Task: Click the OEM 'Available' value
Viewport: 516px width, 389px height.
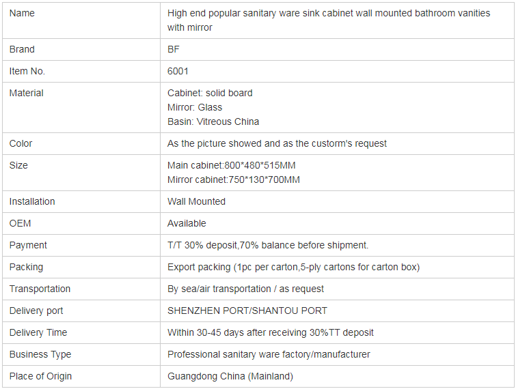Action: 187,223
